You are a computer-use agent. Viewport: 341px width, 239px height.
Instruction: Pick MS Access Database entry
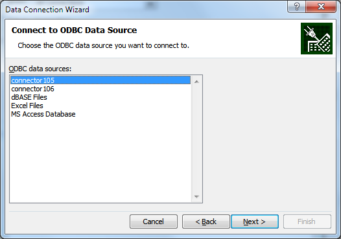click(100, 114)
